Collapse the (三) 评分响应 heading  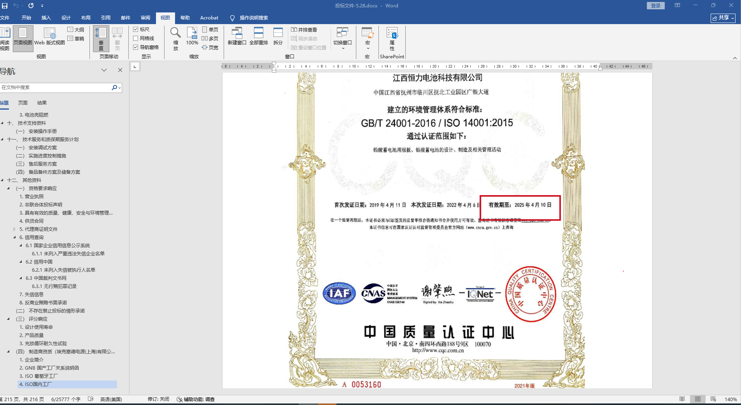pyautogui.click(x=8, y=319)
